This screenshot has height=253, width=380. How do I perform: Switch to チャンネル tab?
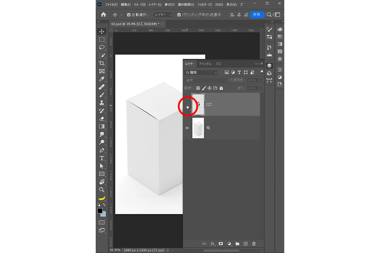pyautogui.click(x=205, y=64)
